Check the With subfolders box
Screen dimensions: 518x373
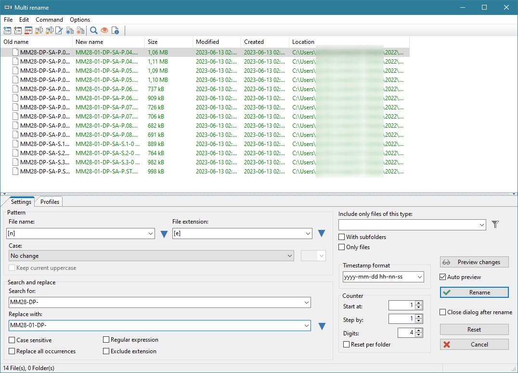[342, 237]
